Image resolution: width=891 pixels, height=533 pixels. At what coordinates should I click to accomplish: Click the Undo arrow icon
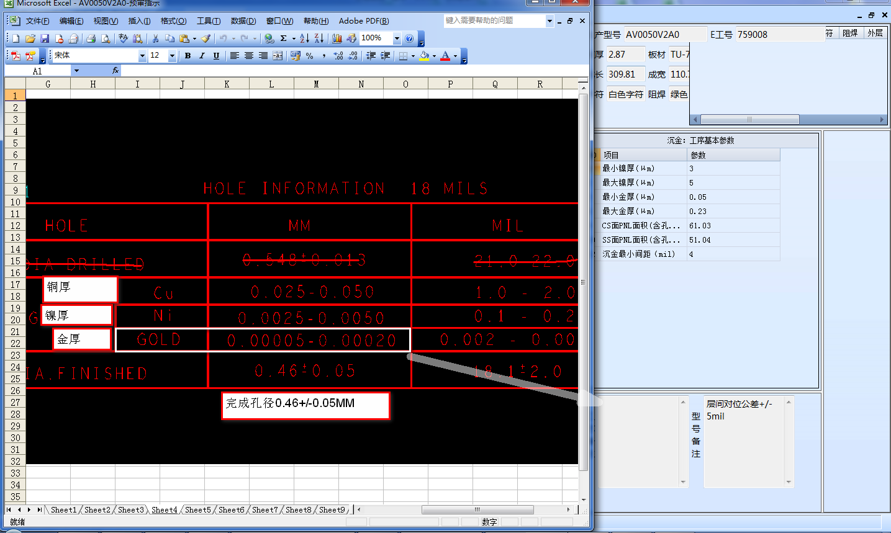pos(223,38)
